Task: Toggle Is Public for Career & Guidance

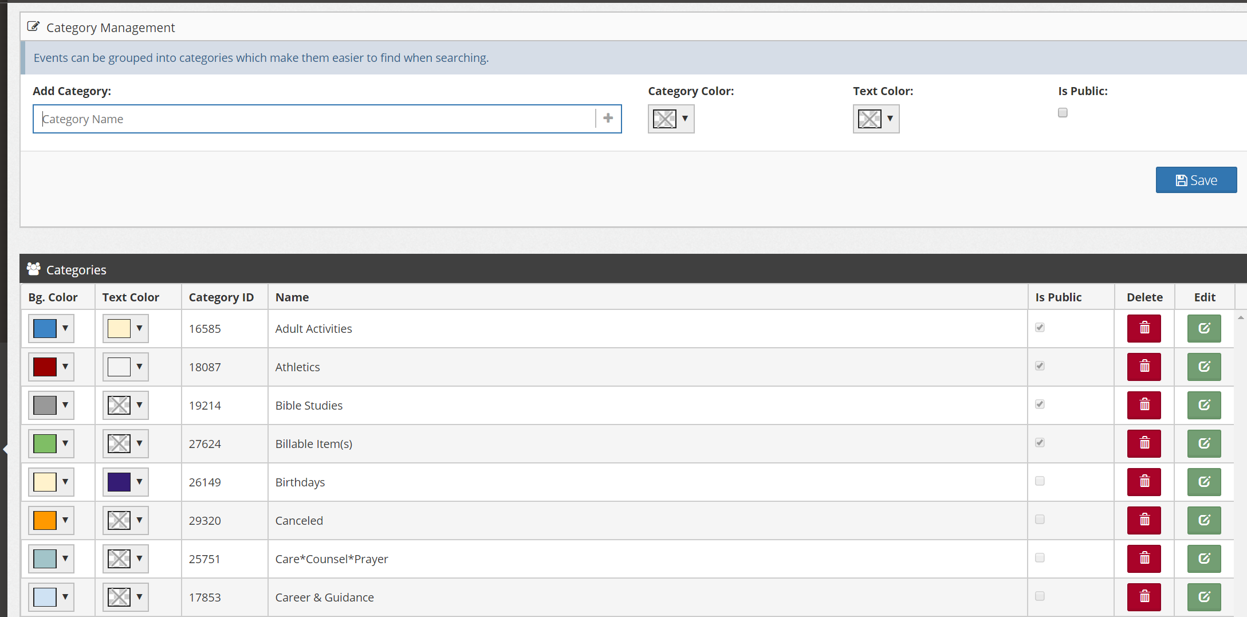Action: 1040,596
